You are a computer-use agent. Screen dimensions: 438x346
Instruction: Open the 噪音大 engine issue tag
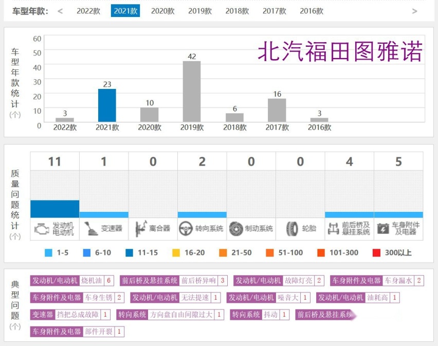[268, 298]
